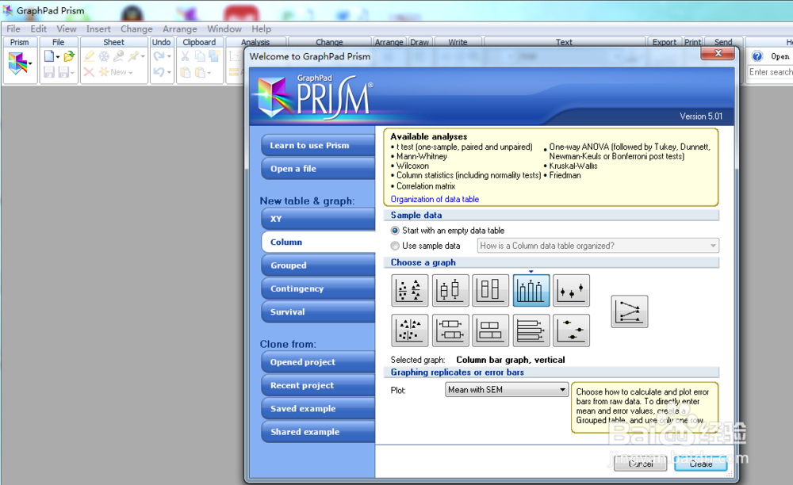Choose the Grouped table type
The image size is (793, 485).
click(318, 265)
